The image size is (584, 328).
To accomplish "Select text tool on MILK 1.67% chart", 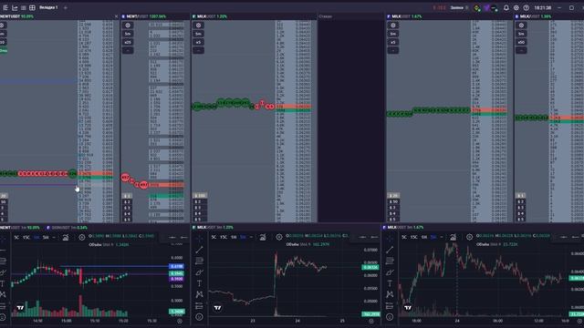I will coord(390,283).
